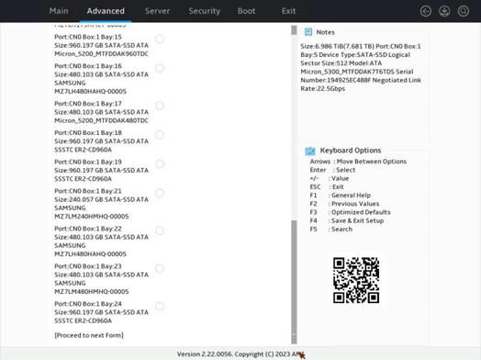
Task: Click the 'Size:6.986 TiB(7.681 TB)' note text
Action: [338, 46]
